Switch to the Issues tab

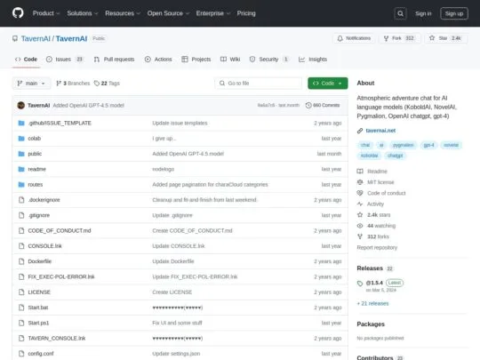(x=65, y=60)
